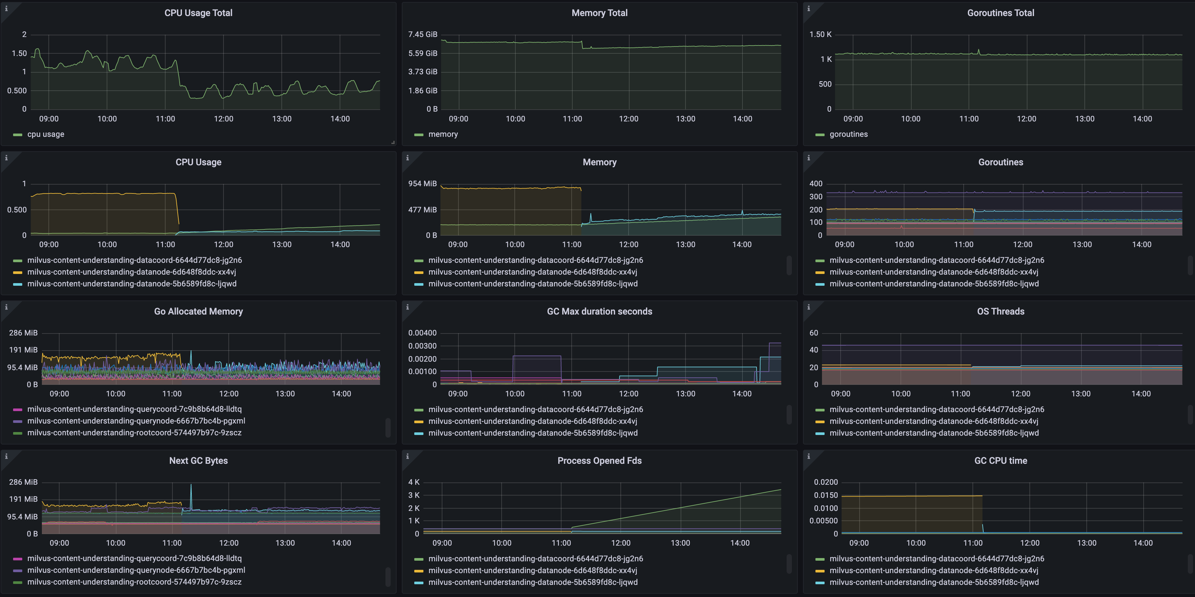Open the Memory Total panel title menu
The width and height of the screenshot is (1195, 597).
pyautogui.click(x=599, y=13)
